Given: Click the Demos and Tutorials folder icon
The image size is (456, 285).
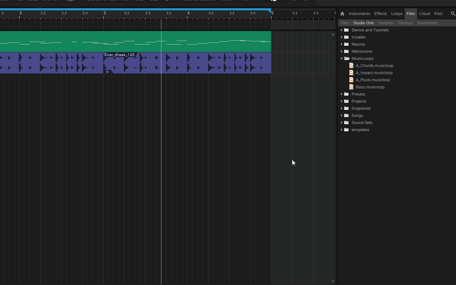Looking at the screenshot, I should click(346, 30).
